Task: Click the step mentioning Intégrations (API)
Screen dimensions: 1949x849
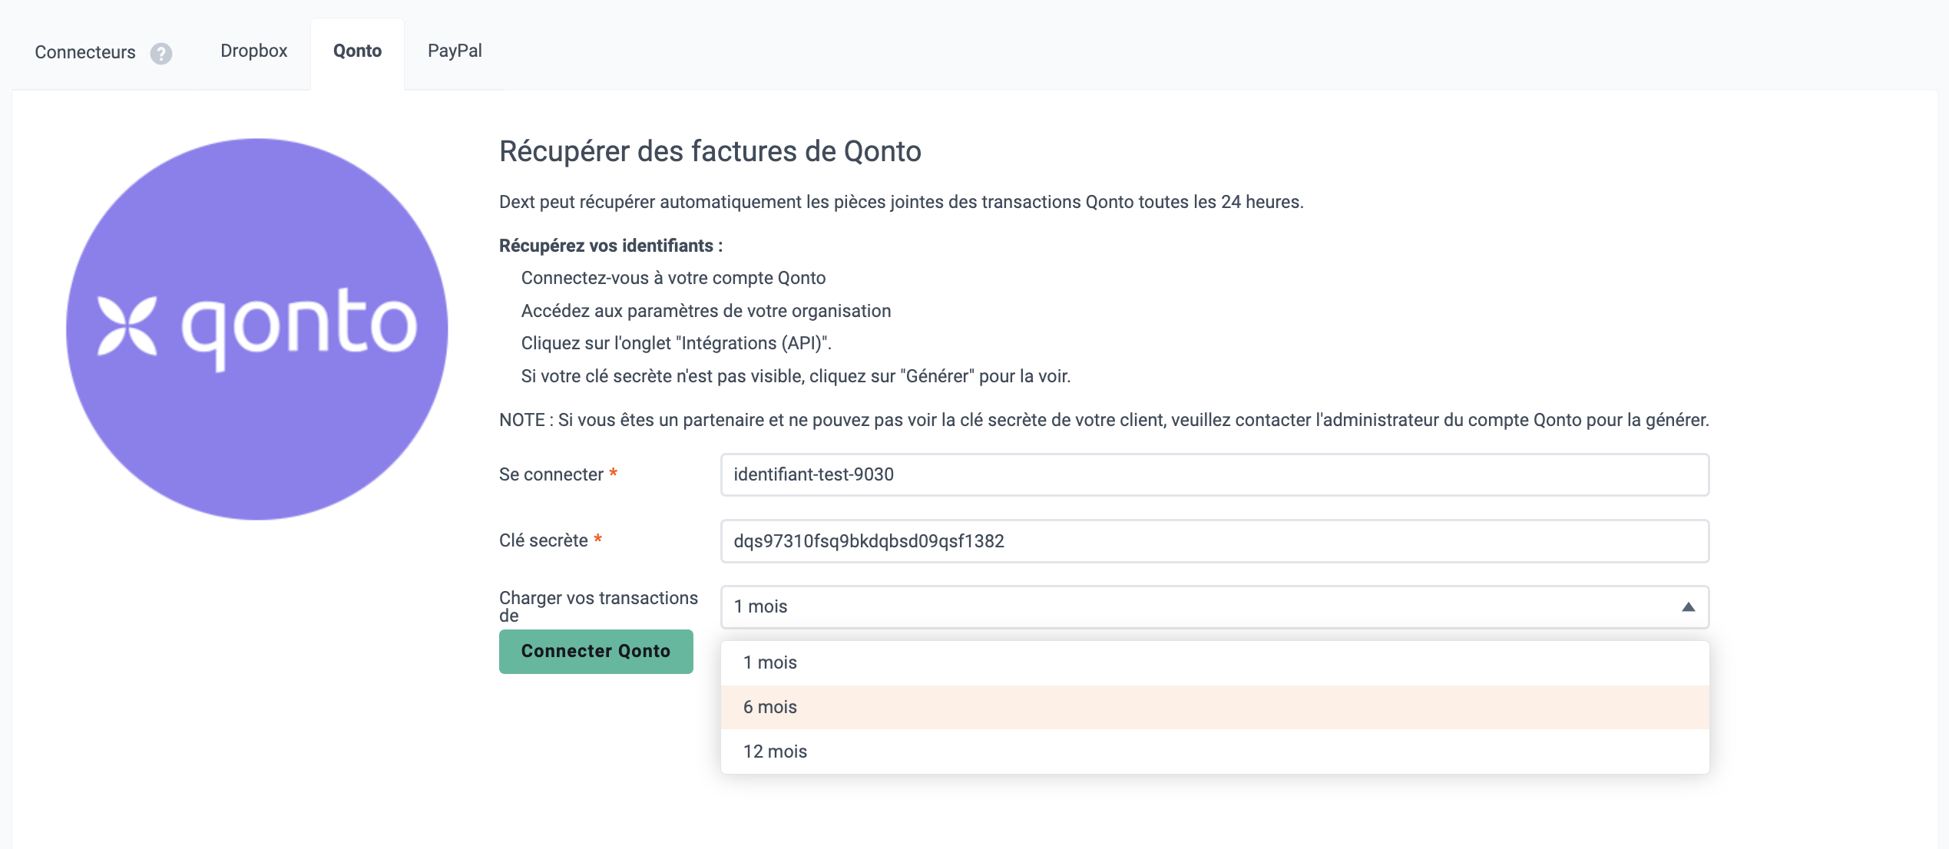Action: tap(677, 343)
